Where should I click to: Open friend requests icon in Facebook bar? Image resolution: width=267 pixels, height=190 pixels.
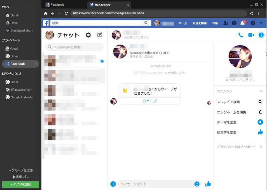pyautogui.click(x=226, y=23)
